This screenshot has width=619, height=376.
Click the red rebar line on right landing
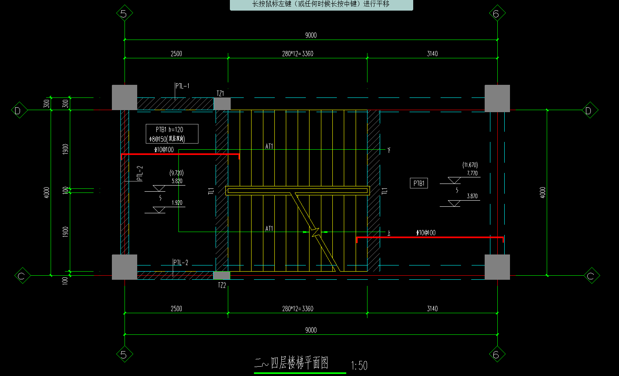(x=430, y=237)
